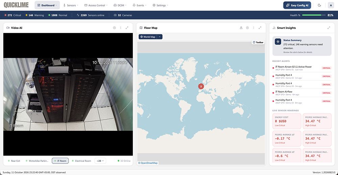Click the 32 Cameras indicator

point(123,15)
